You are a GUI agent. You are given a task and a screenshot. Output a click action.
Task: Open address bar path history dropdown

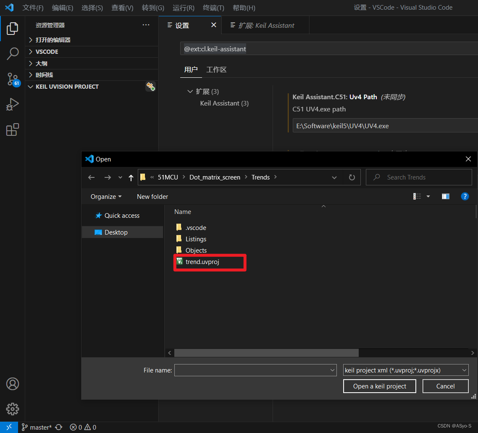click(334, 177)
